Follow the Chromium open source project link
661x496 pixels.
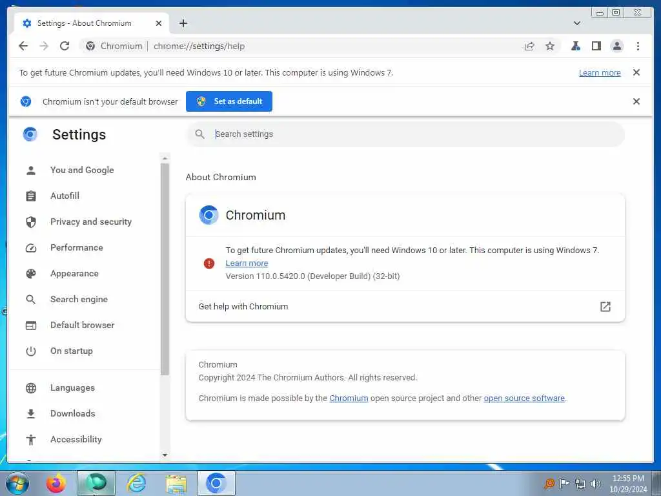[x=349, y=398]
